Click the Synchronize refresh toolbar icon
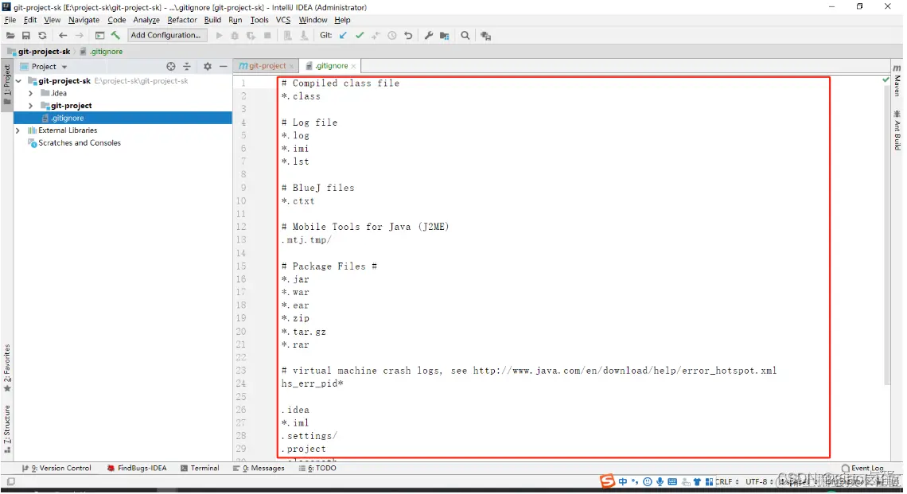 pyautogui.click(x=42, y=35)
